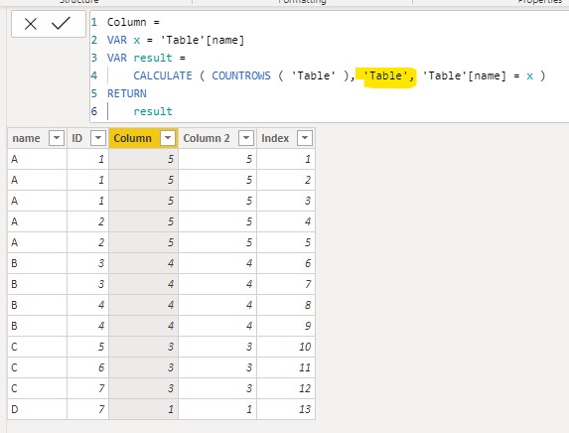Cancel formula edit with X icon
This screenshot has height=433, width=569.
coord(31,24)
